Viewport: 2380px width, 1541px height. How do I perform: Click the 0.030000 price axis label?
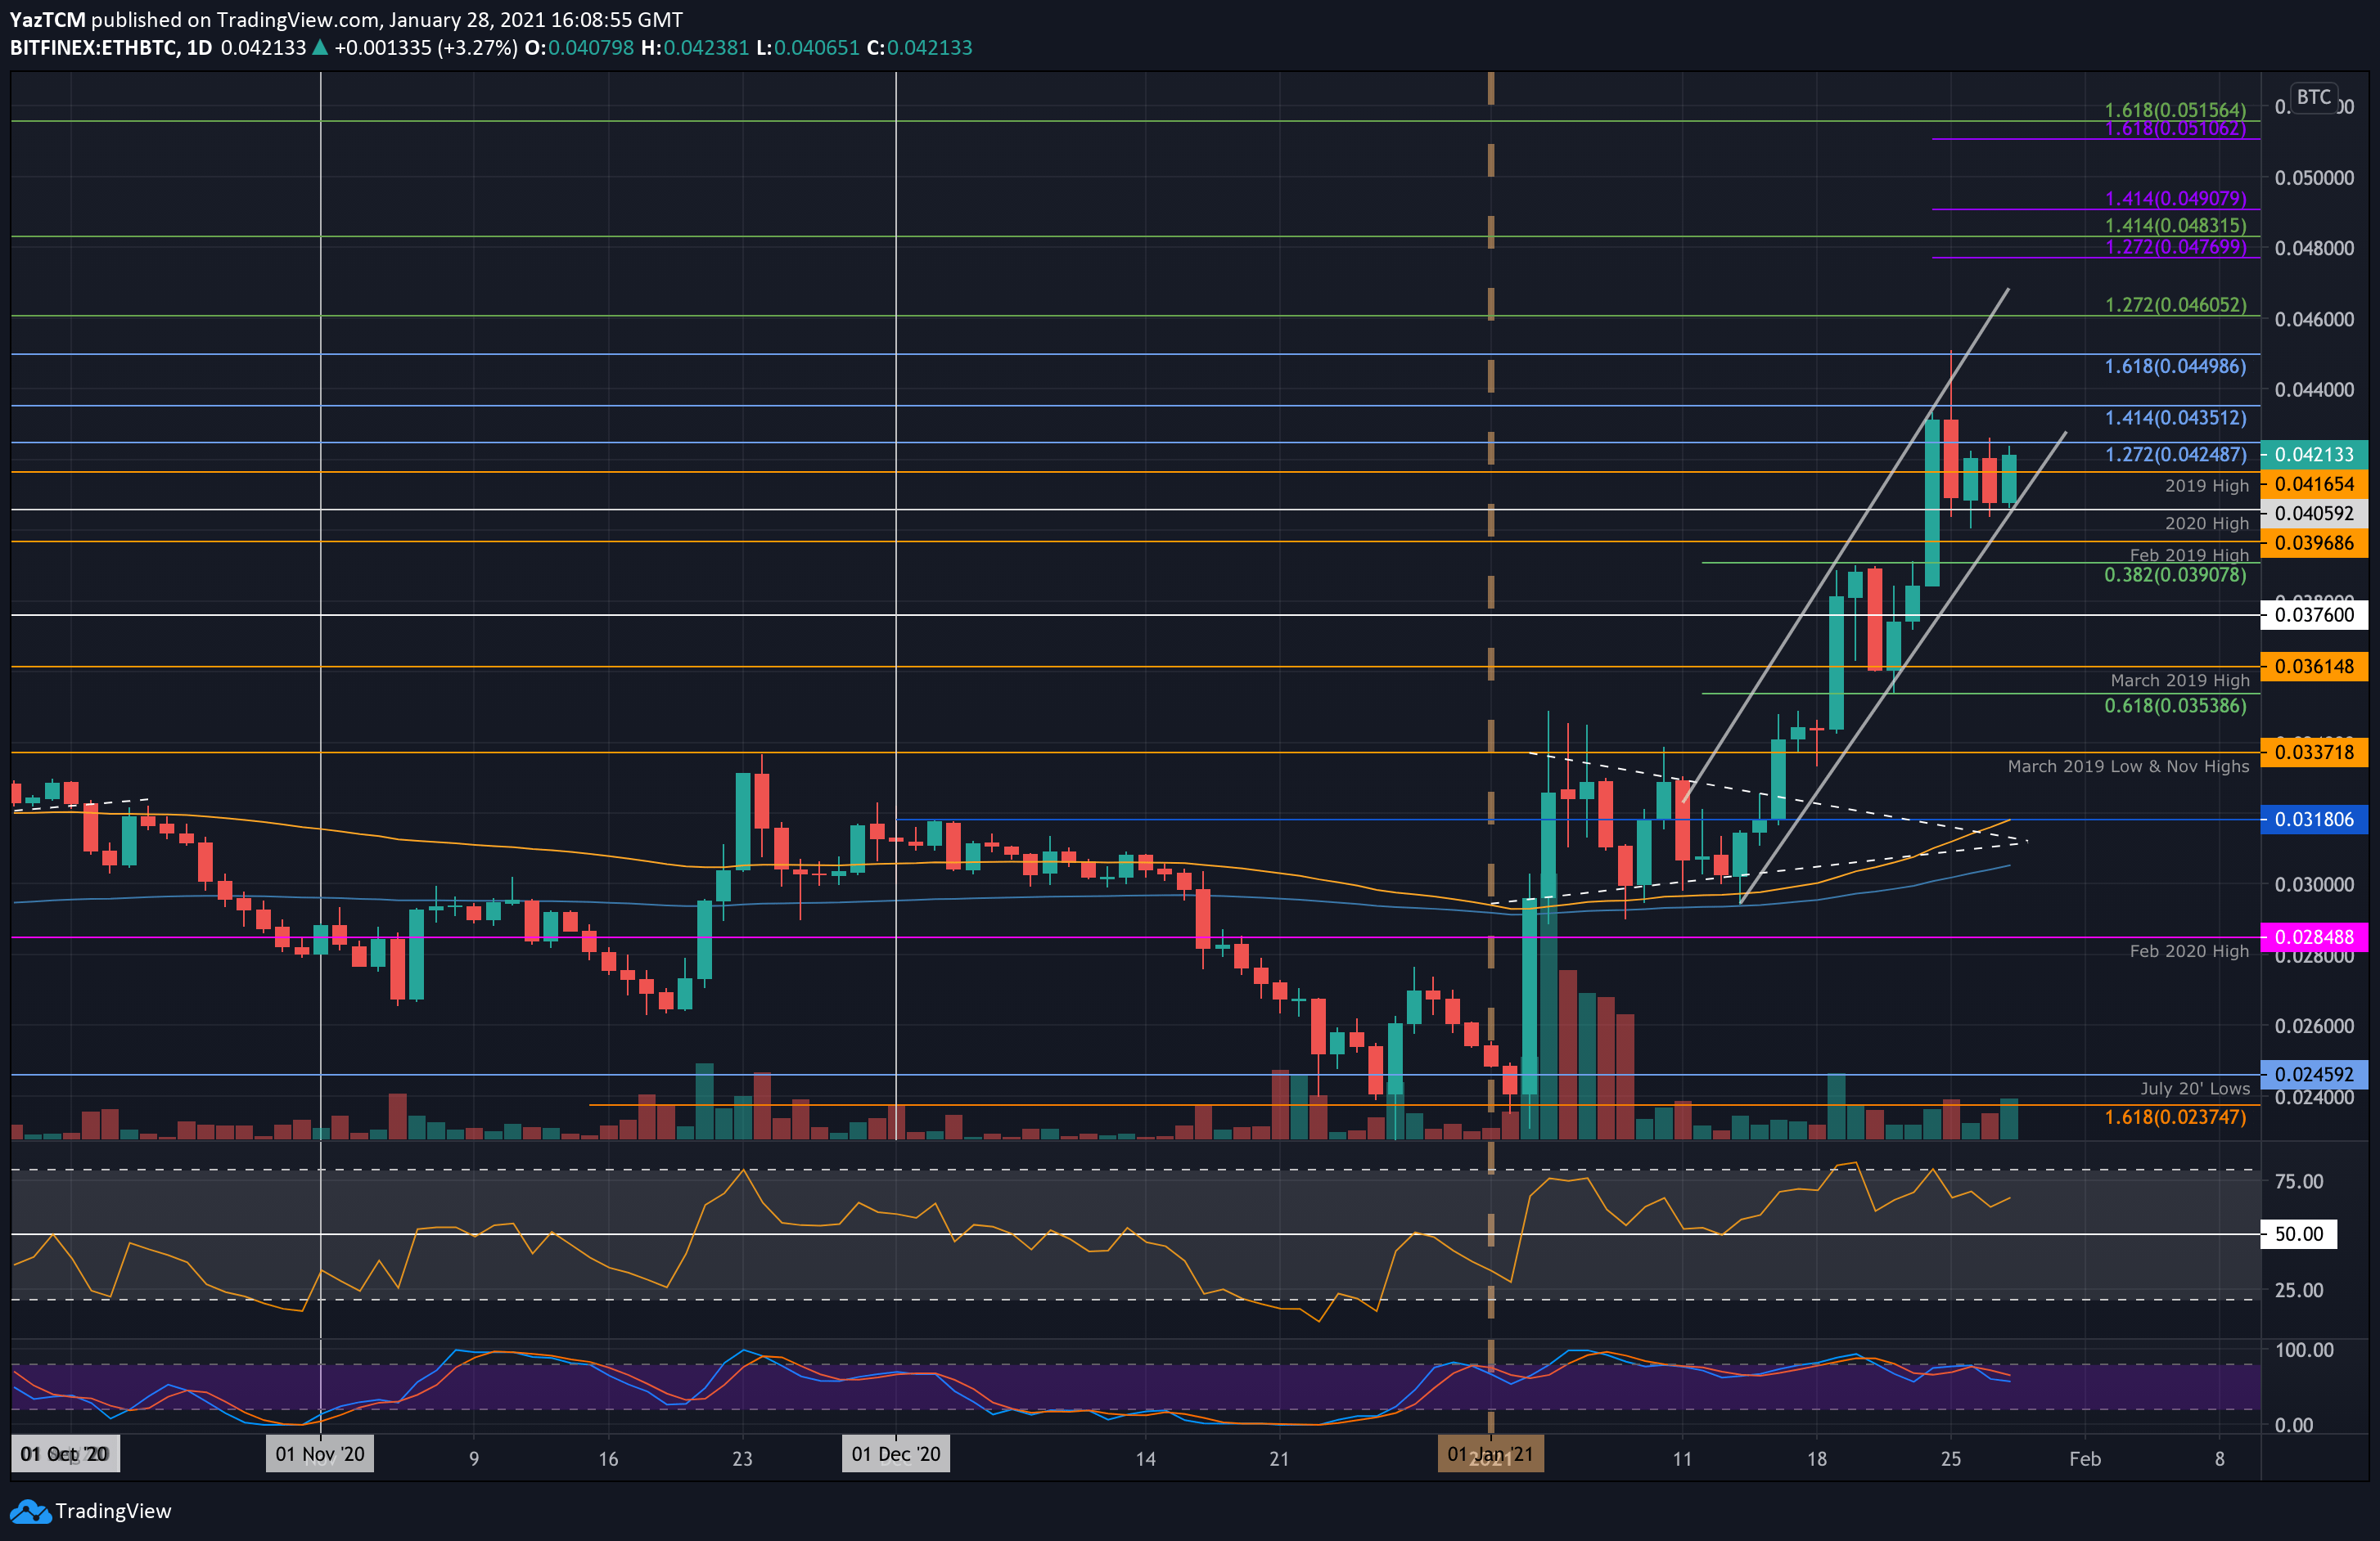[x=2314, y=884]
